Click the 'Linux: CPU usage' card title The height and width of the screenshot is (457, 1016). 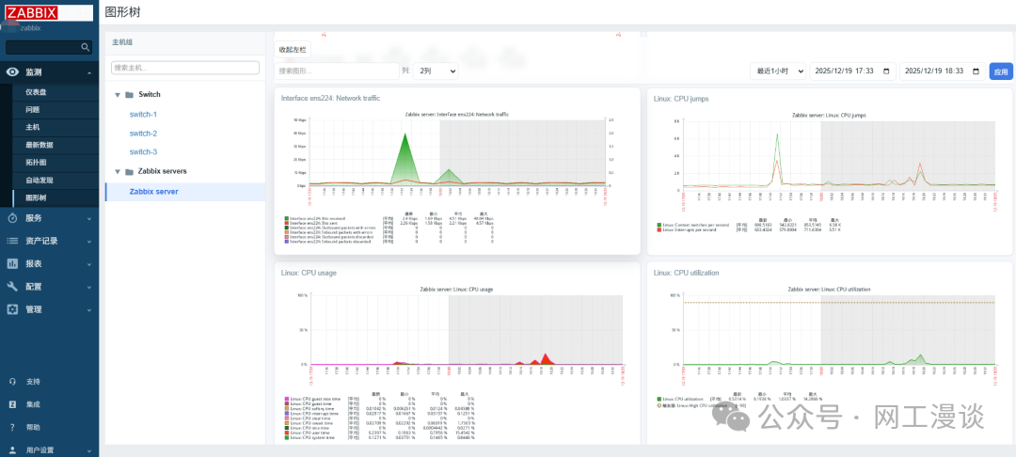click(x=309, y=273)
